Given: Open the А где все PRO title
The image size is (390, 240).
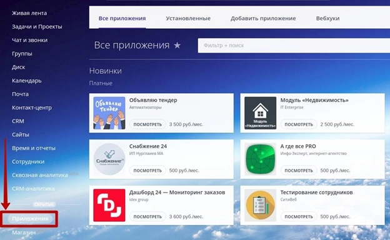Looking at the screenshot, I should tap(298, 146).
